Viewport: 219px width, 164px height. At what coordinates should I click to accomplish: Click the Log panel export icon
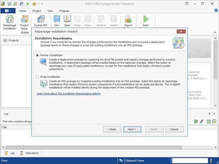(x=196, y=122)
